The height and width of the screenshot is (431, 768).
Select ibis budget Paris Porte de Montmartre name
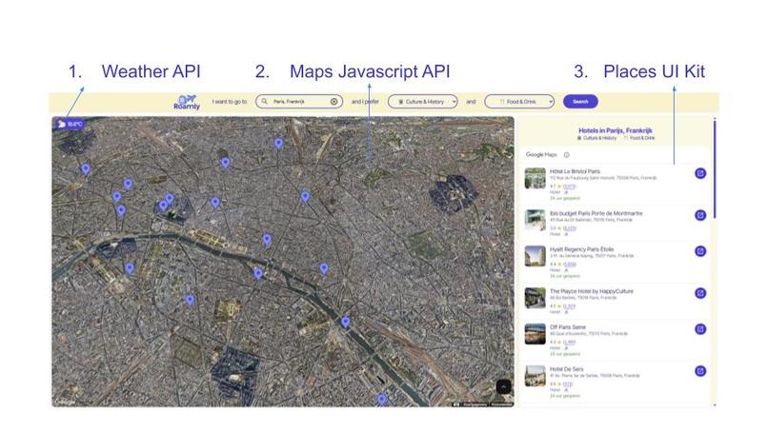coord(596,213)
